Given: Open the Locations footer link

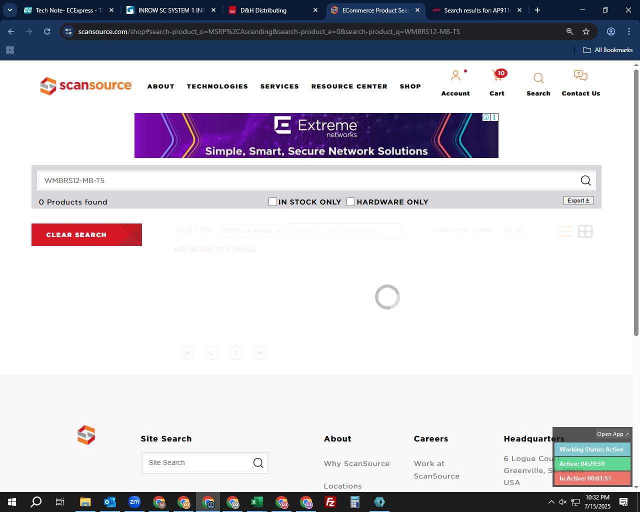Looking at the screenshot, I should [x=342, y=486].
